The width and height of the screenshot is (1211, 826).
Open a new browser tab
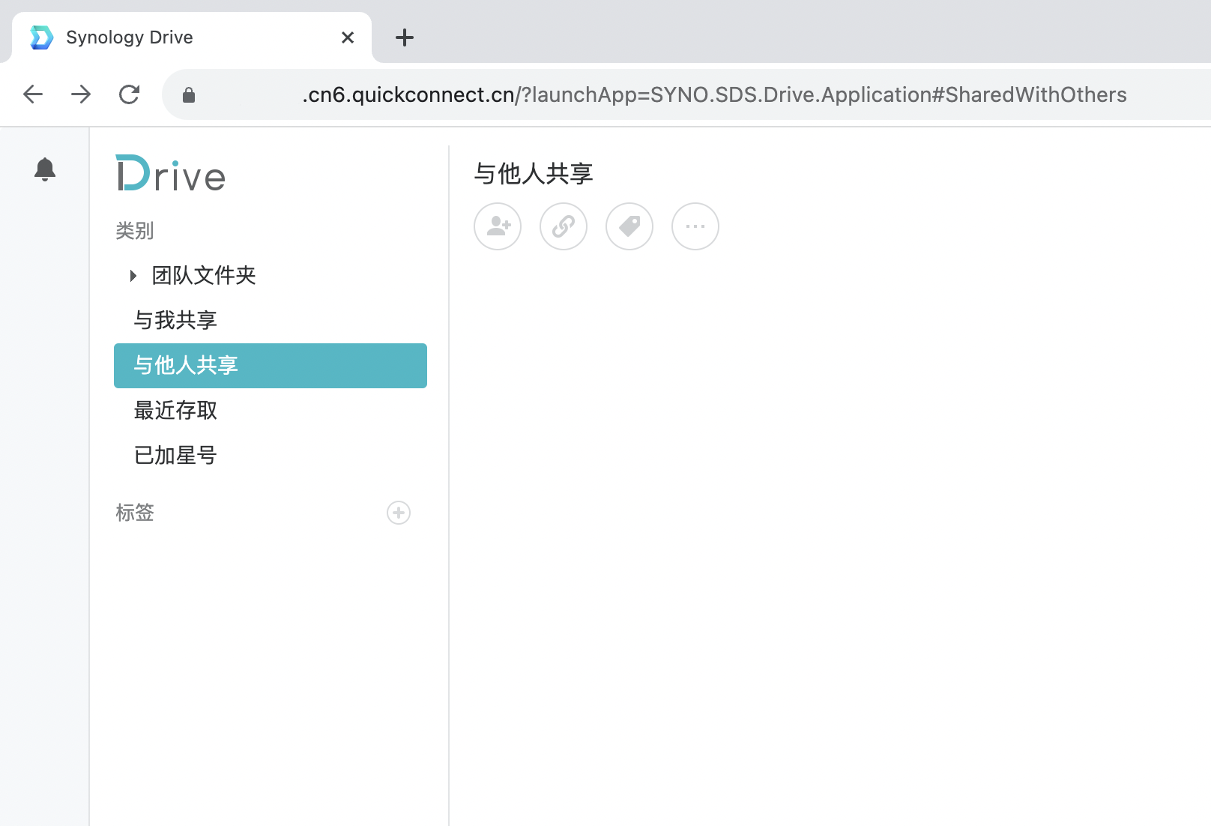click(x=405, y=37)
